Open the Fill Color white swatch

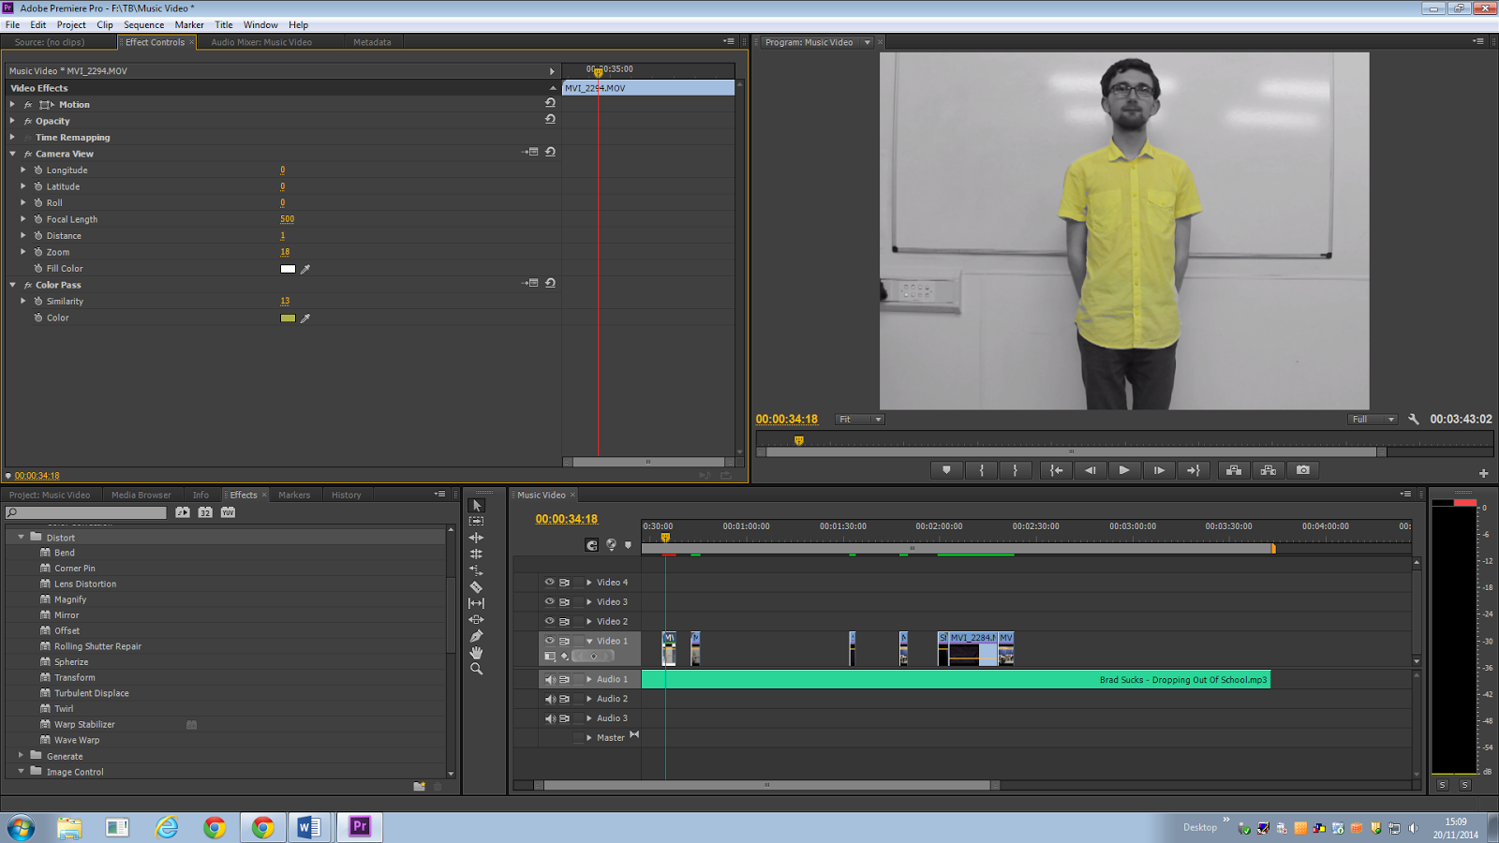pyautogui.click(x=288, y=269)
